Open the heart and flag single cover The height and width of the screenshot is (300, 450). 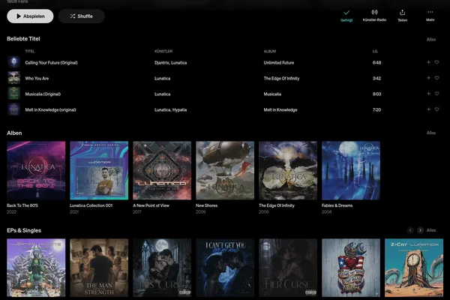click(351, 268)
